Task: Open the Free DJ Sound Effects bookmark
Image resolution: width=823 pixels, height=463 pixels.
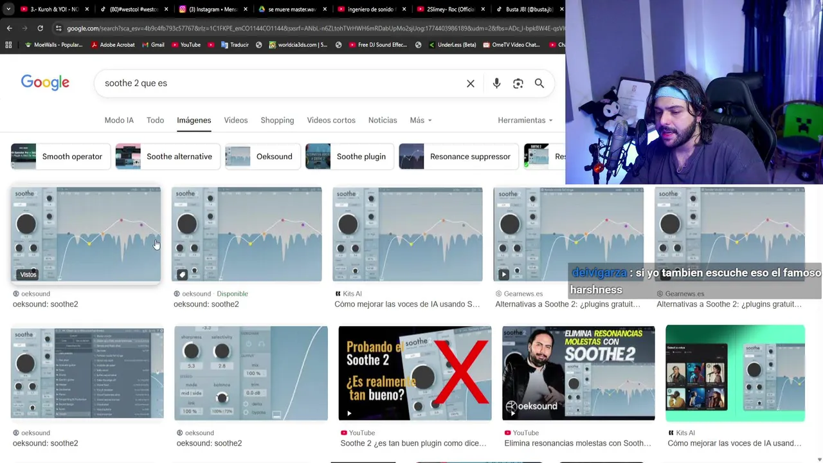Action: click(x=377, y=45)
